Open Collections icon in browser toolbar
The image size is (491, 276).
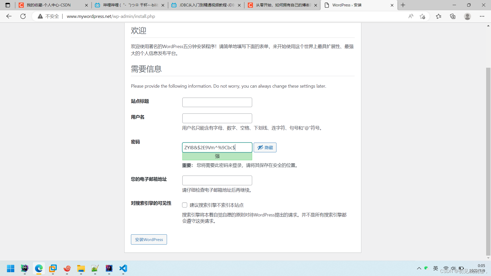(453, 16)
